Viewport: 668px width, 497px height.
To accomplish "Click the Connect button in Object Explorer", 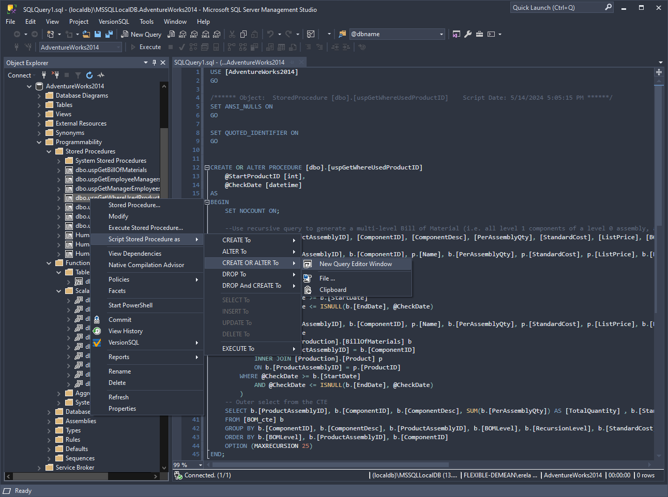I will coord(20,75).
